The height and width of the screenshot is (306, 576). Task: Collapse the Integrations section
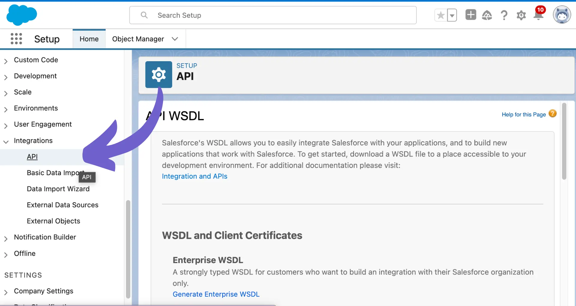6,142
